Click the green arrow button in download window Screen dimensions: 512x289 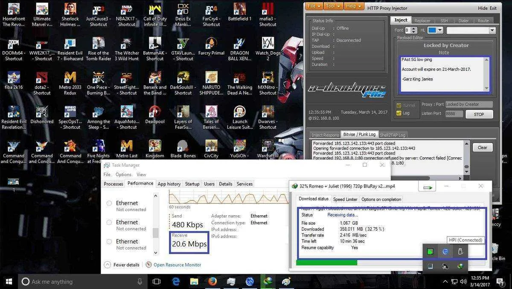[x=428, y=187]
